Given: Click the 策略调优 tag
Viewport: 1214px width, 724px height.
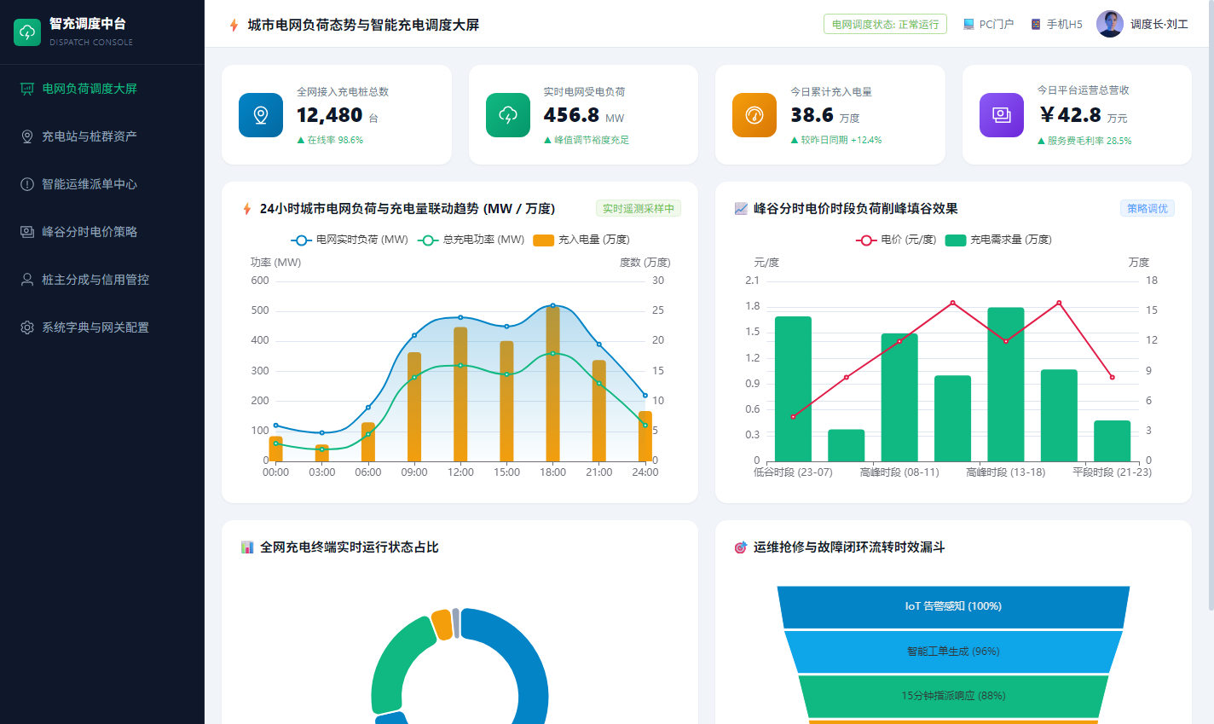Looking at the screenshot, I should [1148, 209].
